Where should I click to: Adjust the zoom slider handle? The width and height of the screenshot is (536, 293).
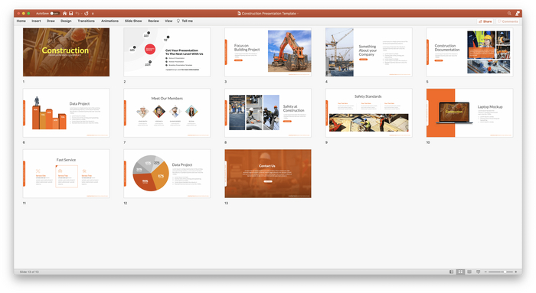505,272
